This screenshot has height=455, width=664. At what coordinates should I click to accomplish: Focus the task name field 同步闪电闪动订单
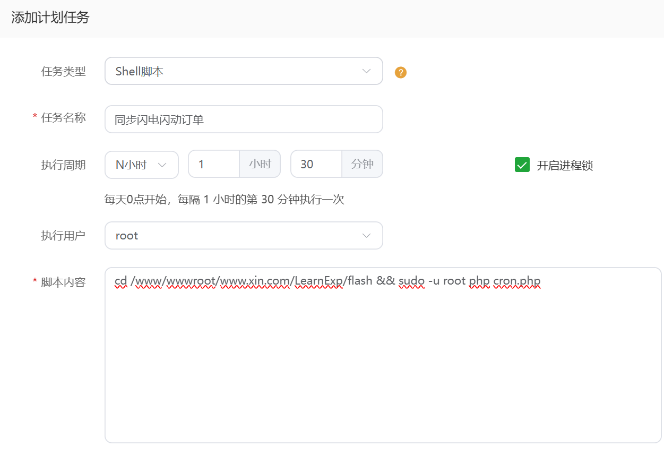click(x=243, y=119)
